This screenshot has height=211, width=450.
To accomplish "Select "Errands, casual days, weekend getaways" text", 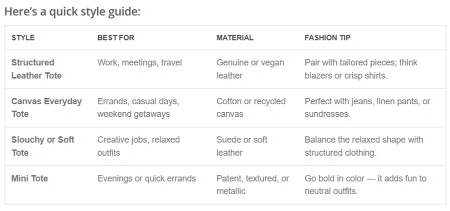I will click(138, 107).
